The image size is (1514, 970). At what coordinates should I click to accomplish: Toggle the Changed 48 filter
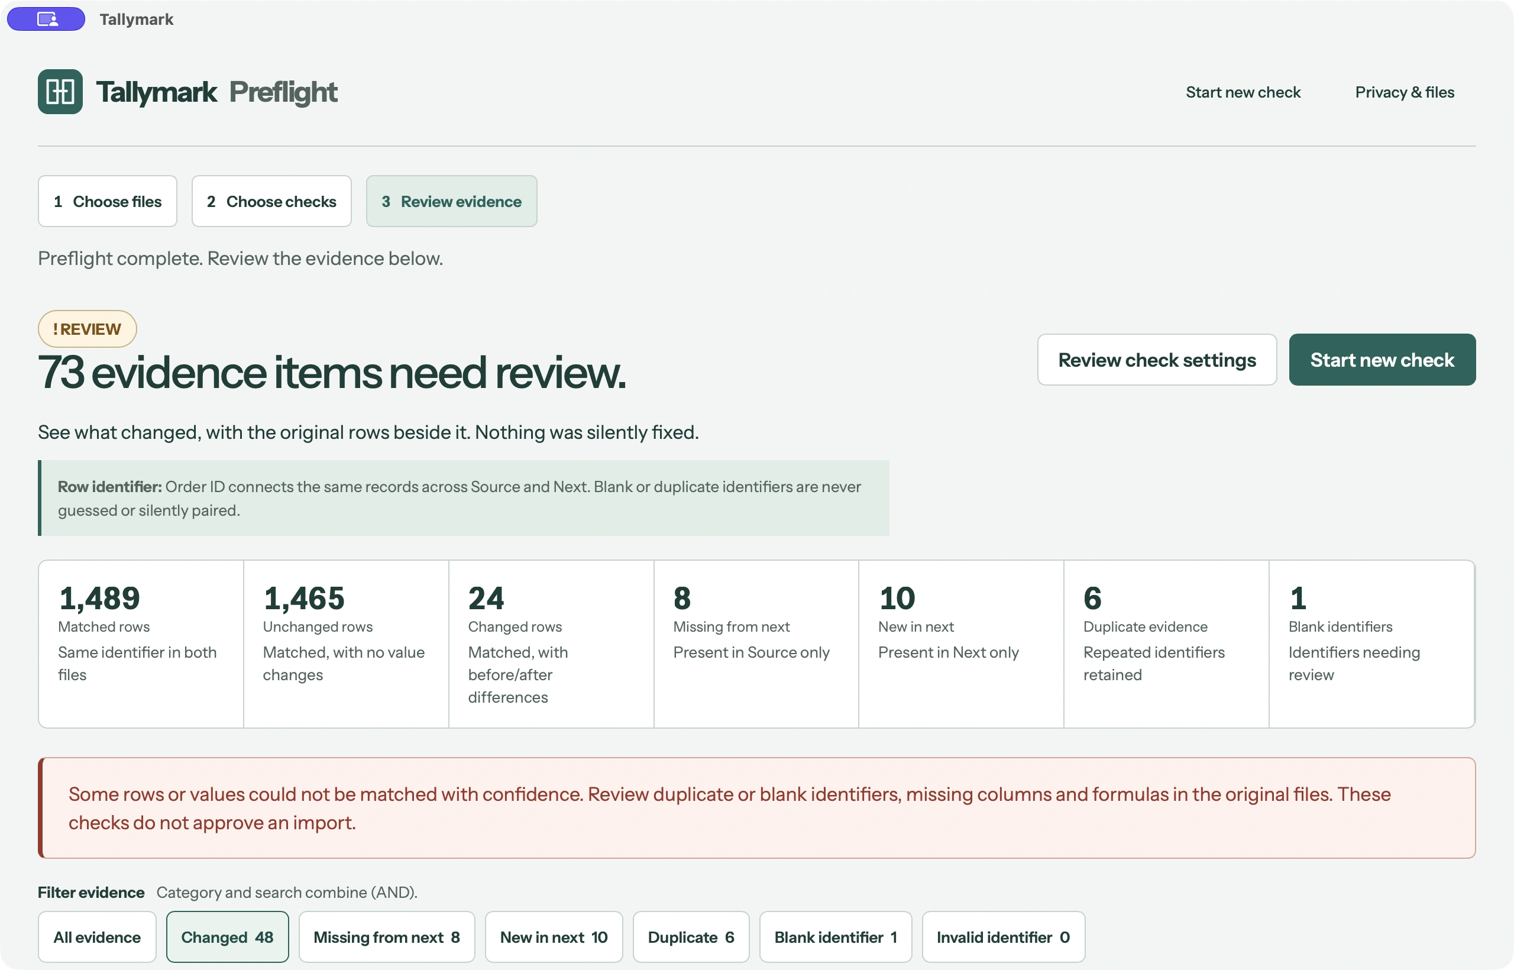[x=227, y=937]
